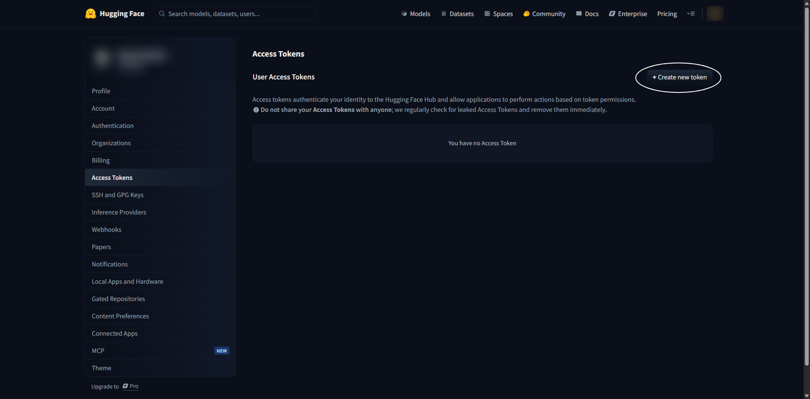
Task: Open Organizations settings
Action: [160, 143]
